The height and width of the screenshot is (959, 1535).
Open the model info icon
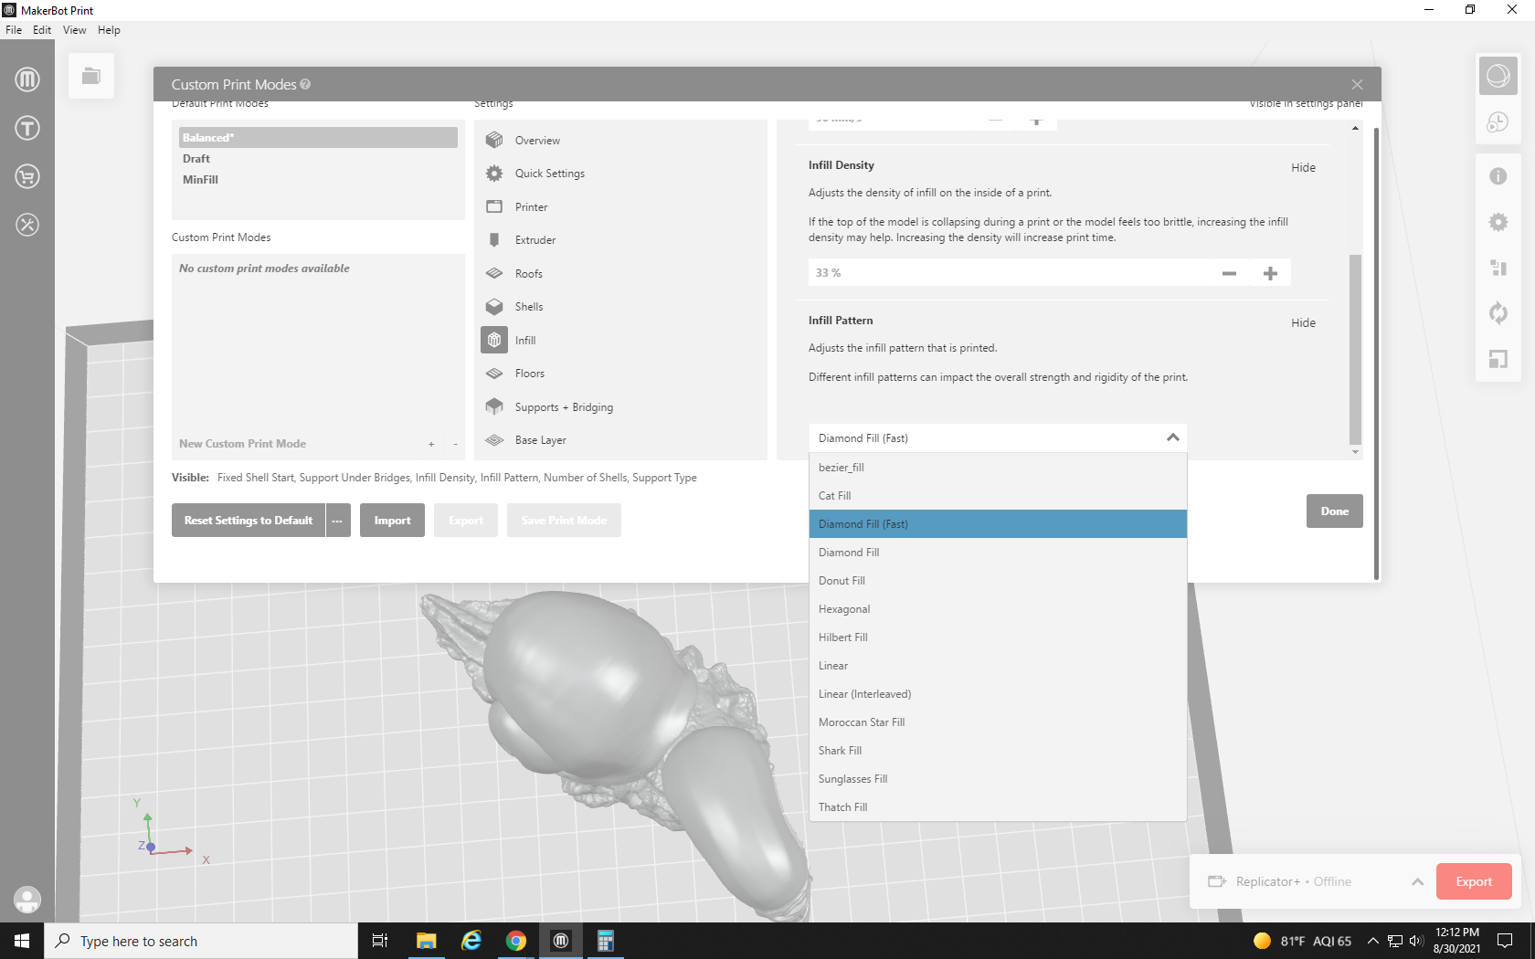click(x=1498, y=176)
